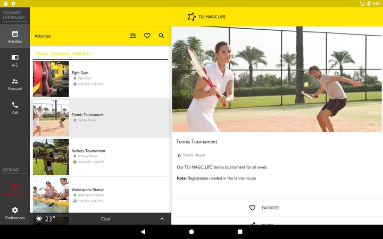Click the TUI MAGIC LIFE logo
Viewport: 383px width, 239px height.
206,16
